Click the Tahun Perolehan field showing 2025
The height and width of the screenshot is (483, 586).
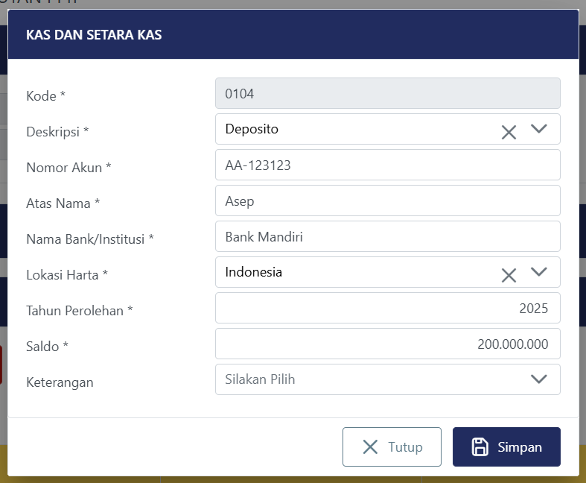pos(387,308)
